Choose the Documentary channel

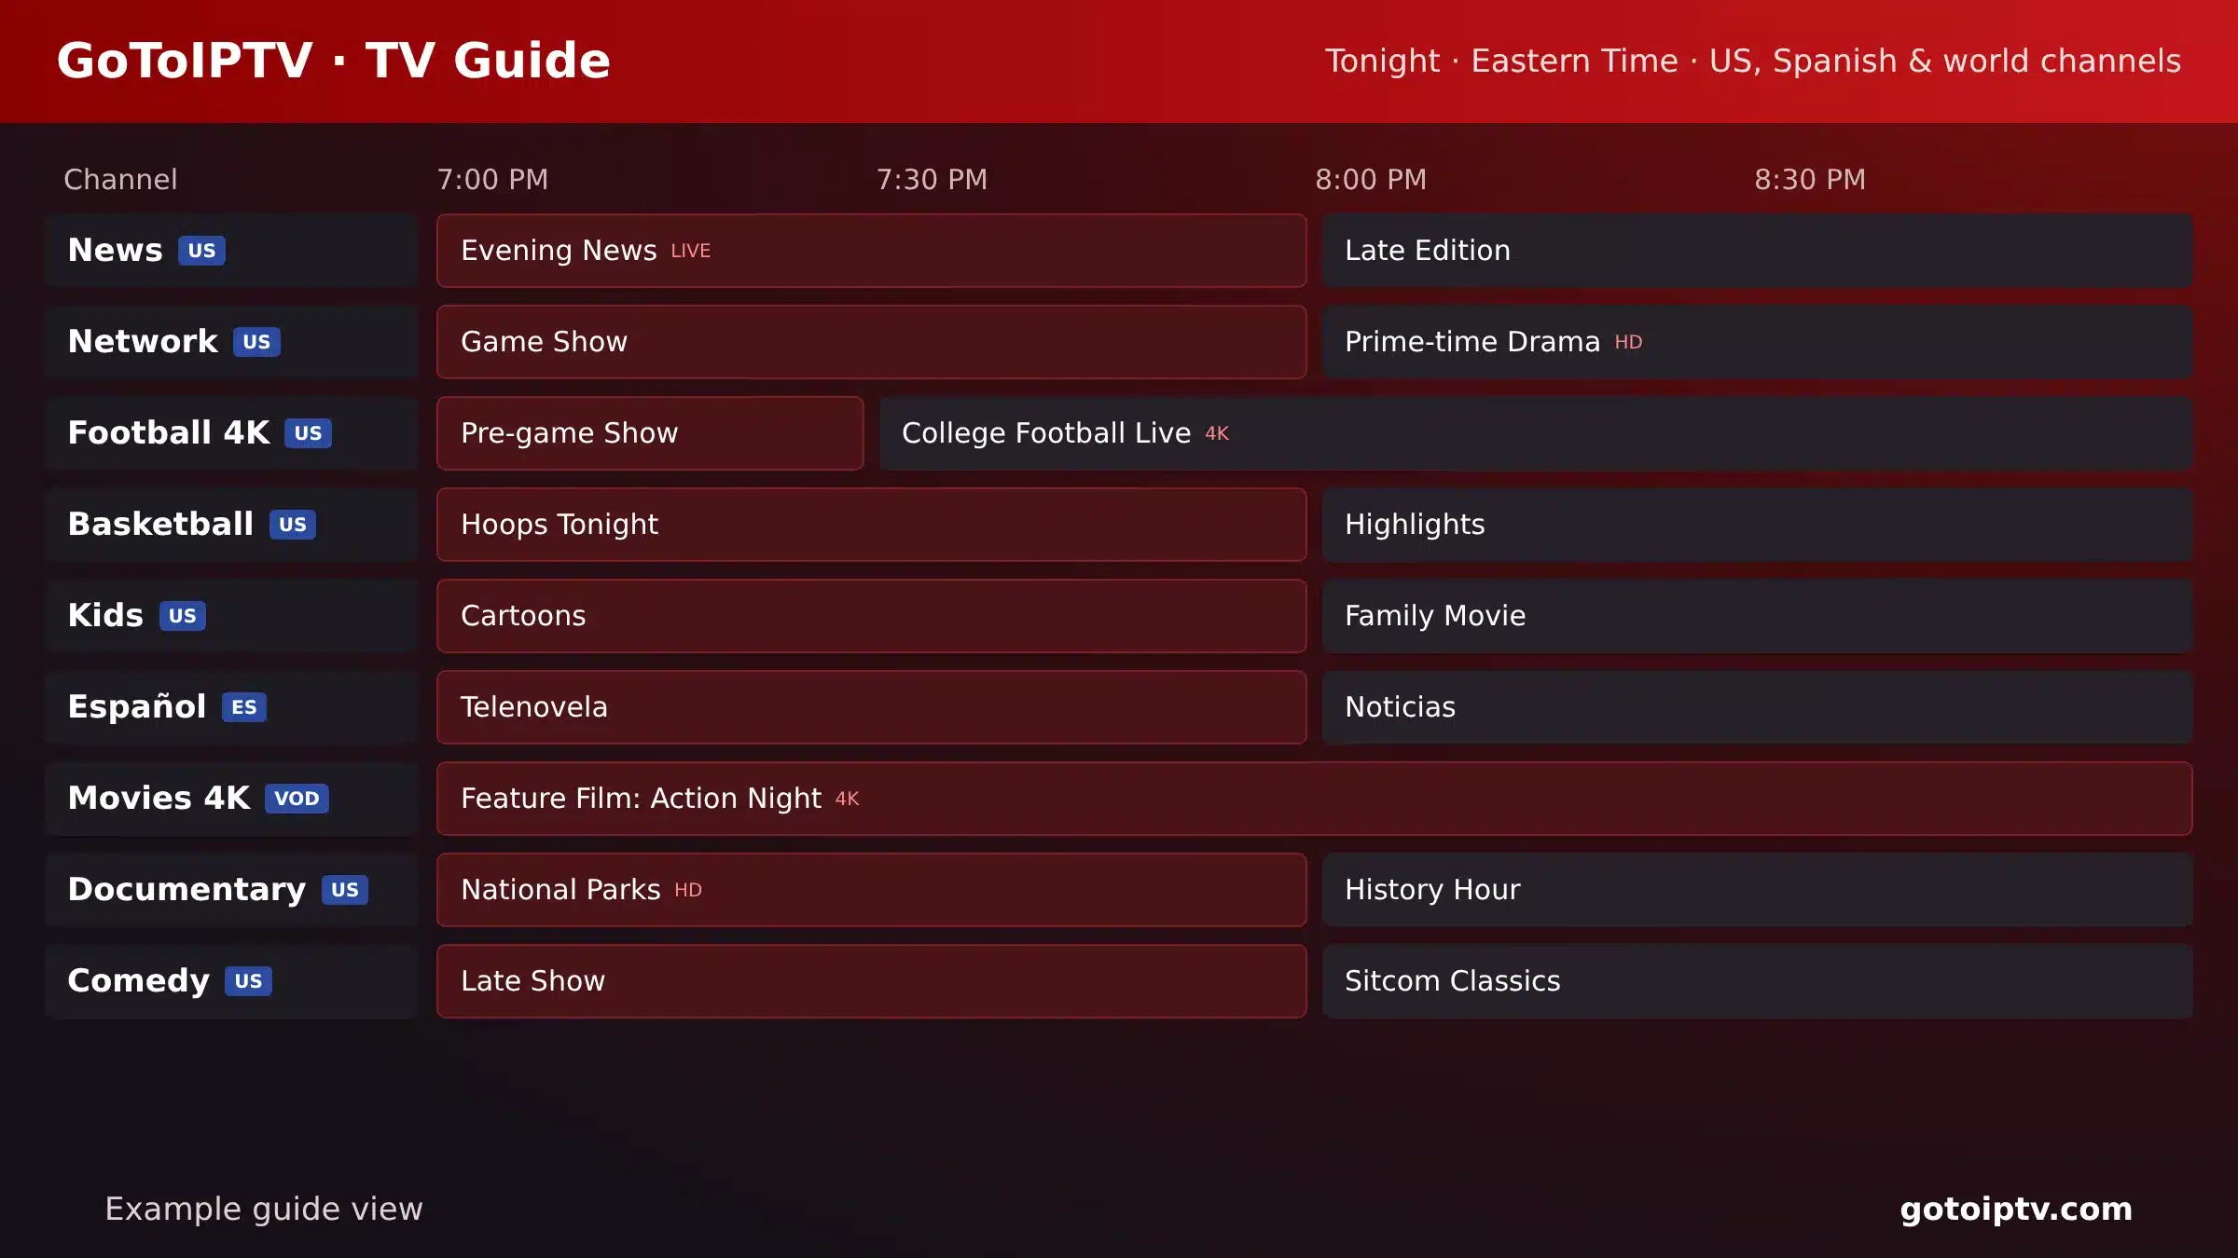point(231,890)
